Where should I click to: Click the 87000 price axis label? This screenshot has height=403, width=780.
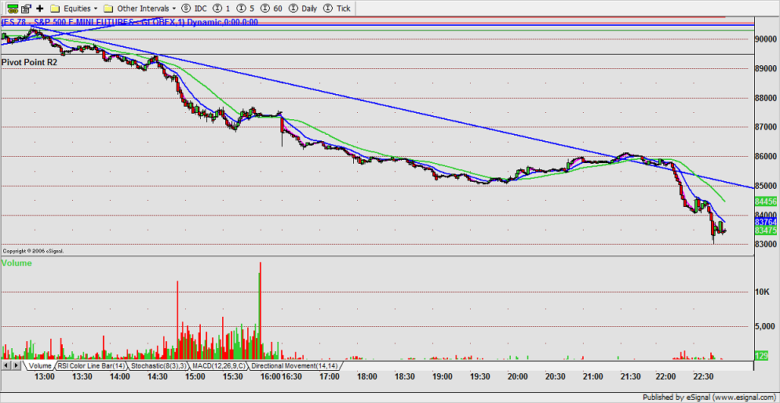click(x=766, y=127)
